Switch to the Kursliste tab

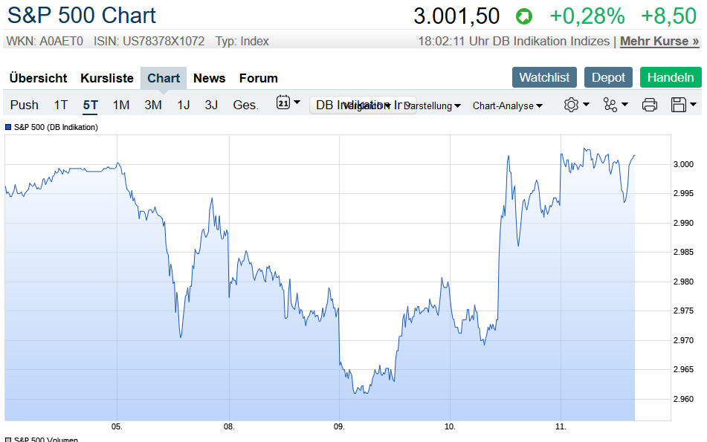[107, 78]
